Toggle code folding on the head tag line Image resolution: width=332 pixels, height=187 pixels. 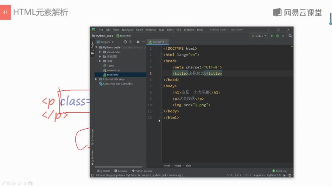162,61
